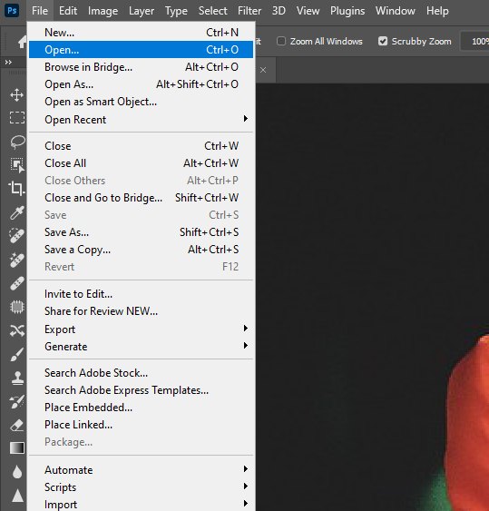The width and height of the screenshot is (489, 511).
Task: Choose Save As... menu entry
Action: point(141,232)
